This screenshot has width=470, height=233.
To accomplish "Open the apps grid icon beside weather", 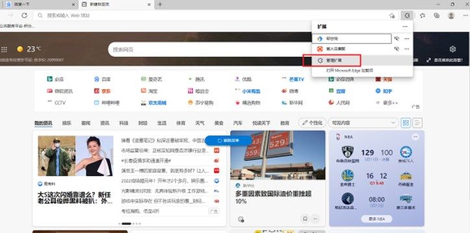I will coord(4,49).
